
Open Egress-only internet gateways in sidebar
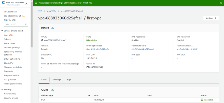click(x=13, y=53)
